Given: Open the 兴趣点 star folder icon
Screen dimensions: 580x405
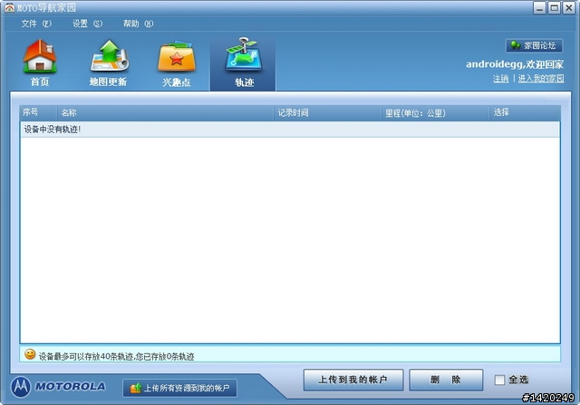Looking at the screenshot, I should pyautogui.click(x=177, y=63).
